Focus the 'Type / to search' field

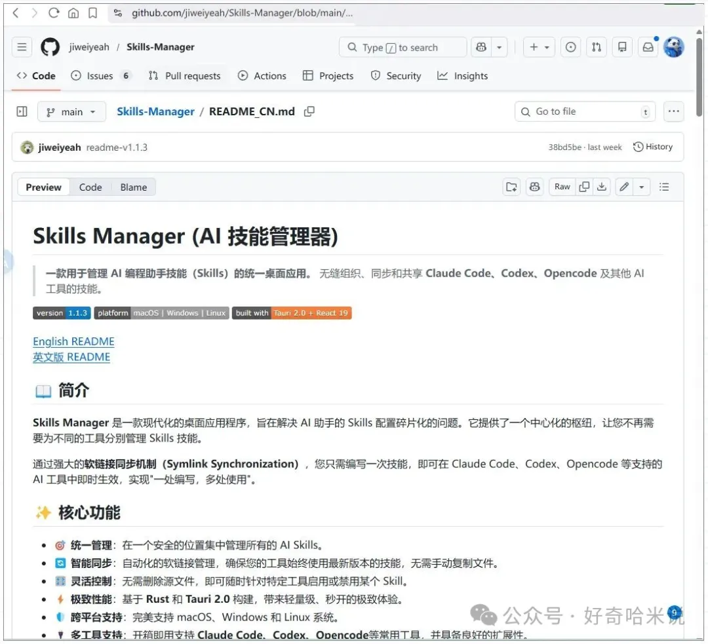pos(403,47)
